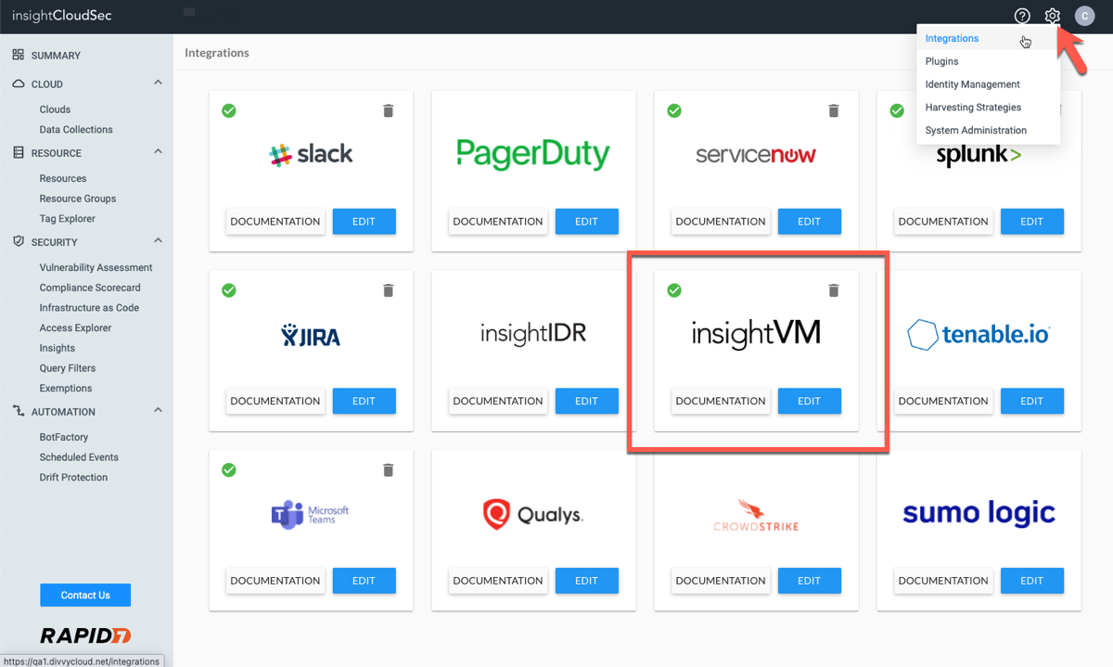Open Compliance Scorecard page
The width and height of the screenshot is (1113, 667).
click(90, 288)
